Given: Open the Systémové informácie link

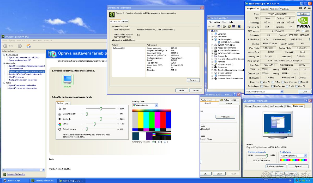Looking at the screenshot, I should [x=16, y=174].
